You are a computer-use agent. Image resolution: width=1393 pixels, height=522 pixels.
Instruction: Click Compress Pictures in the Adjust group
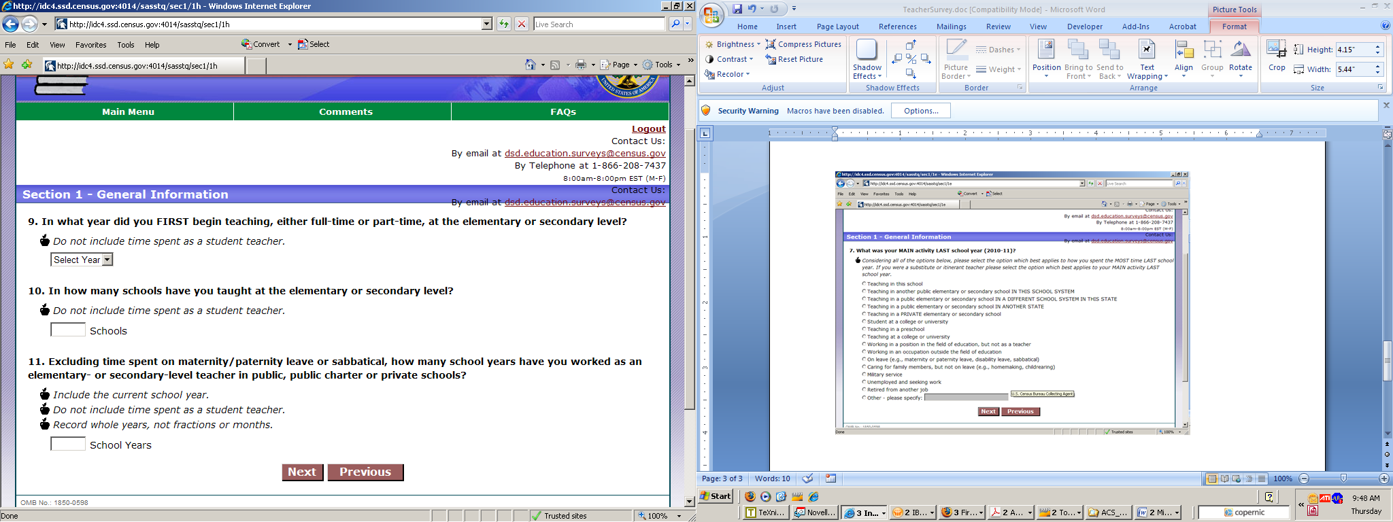click(x=803, y=44)
